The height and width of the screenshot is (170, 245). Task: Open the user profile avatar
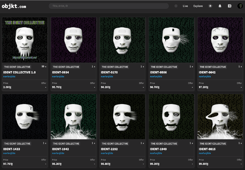pyautogui.click(x=240, y=6)
